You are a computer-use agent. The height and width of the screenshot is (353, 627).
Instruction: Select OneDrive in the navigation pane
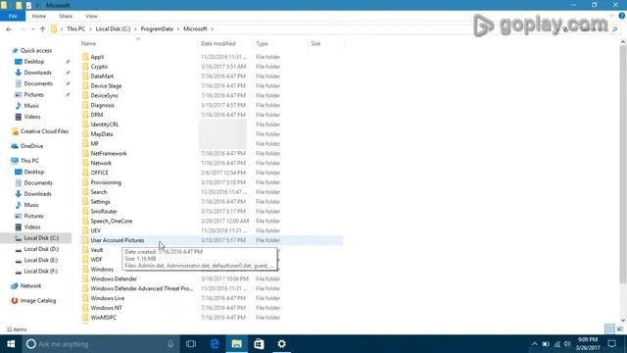click(x=31, y=146)
